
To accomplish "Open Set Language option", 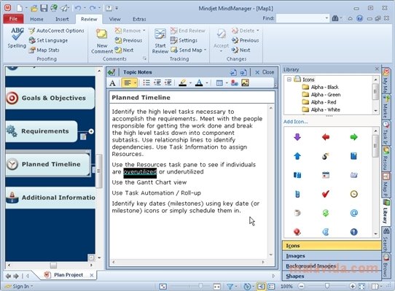I will pyautogui.click(x=48, y=40).
